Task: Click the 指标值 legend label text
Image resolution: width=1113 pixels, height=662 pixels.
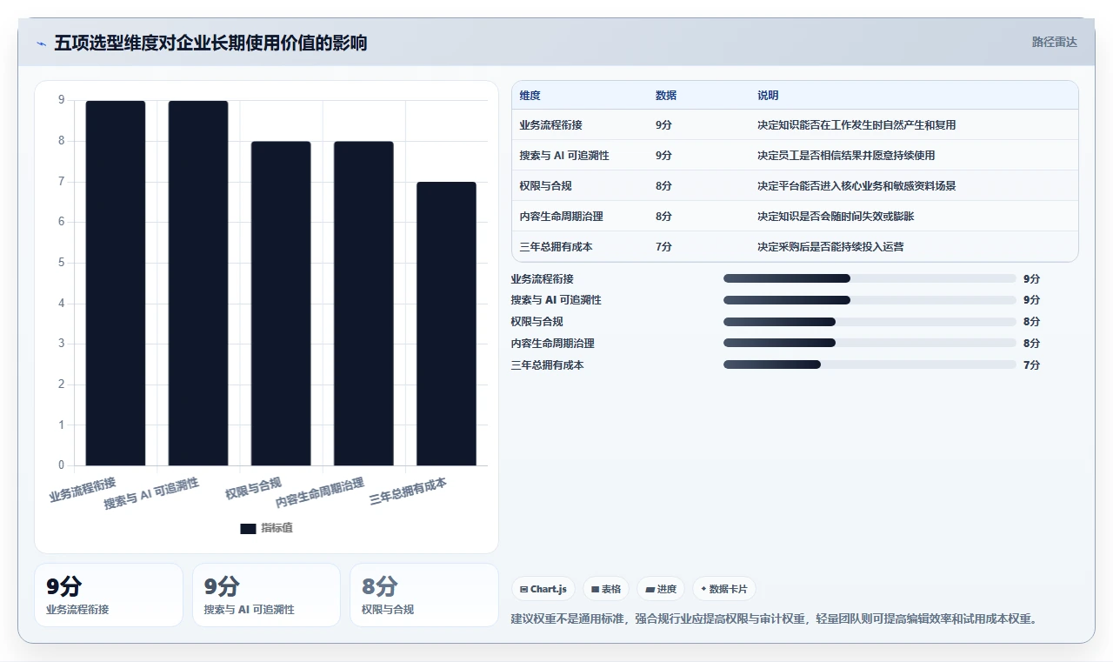Action: pyautogui.click(x=277, y=528)
